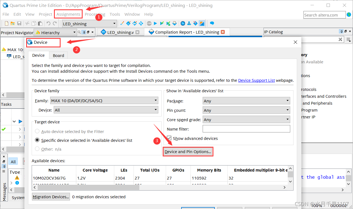Screen dimensions: 353x209
Task: Open the Package dropdown
Action: tap(246, 101)
